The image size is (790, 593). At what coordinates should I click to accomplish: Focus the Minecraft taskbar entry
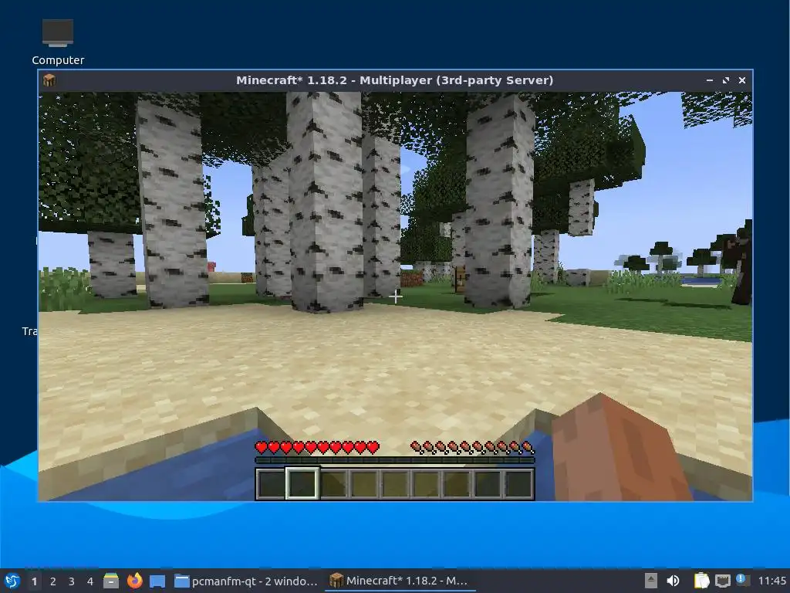(x=400, y=581)
